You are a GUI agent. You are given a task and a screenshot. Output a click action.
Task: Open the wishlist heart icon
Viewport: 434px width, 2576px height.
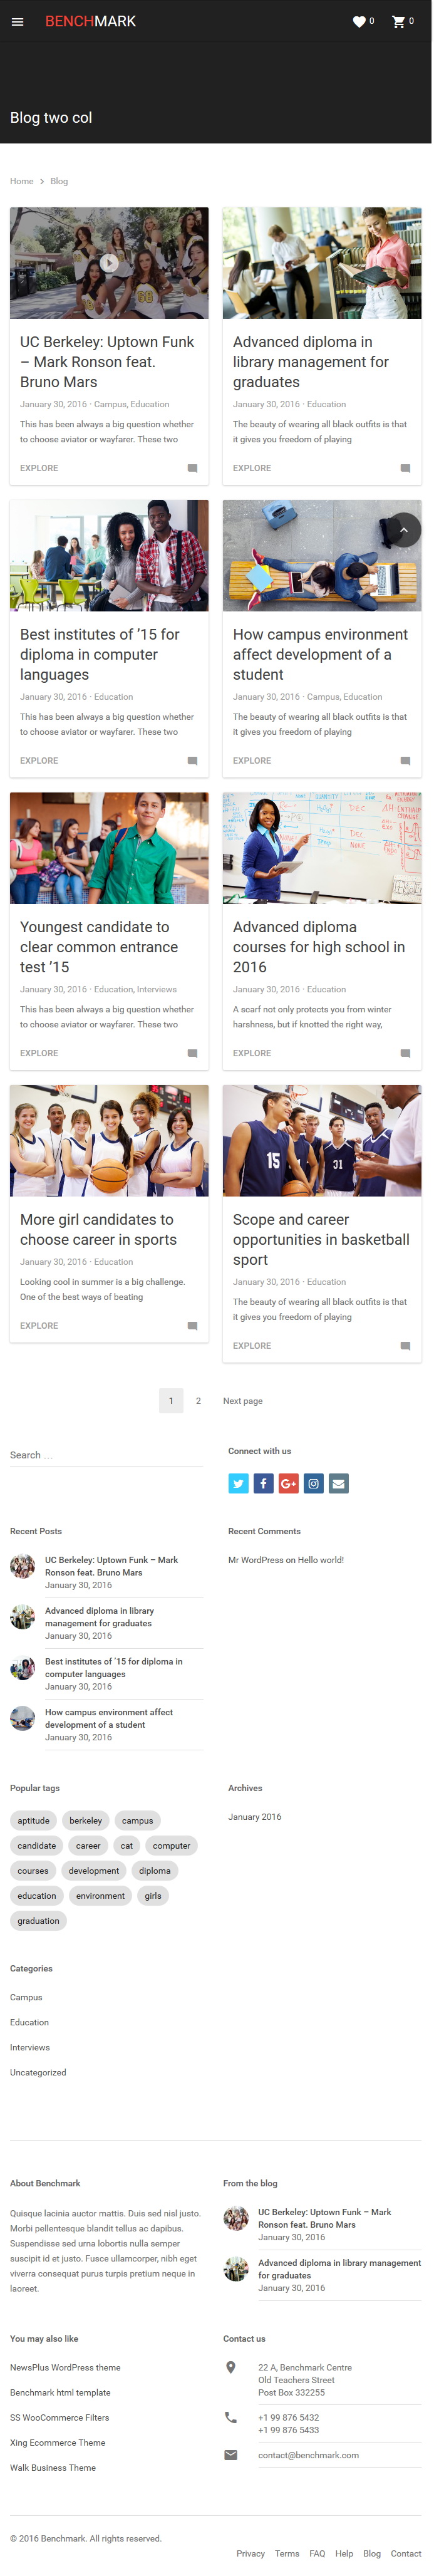point(359,21)
